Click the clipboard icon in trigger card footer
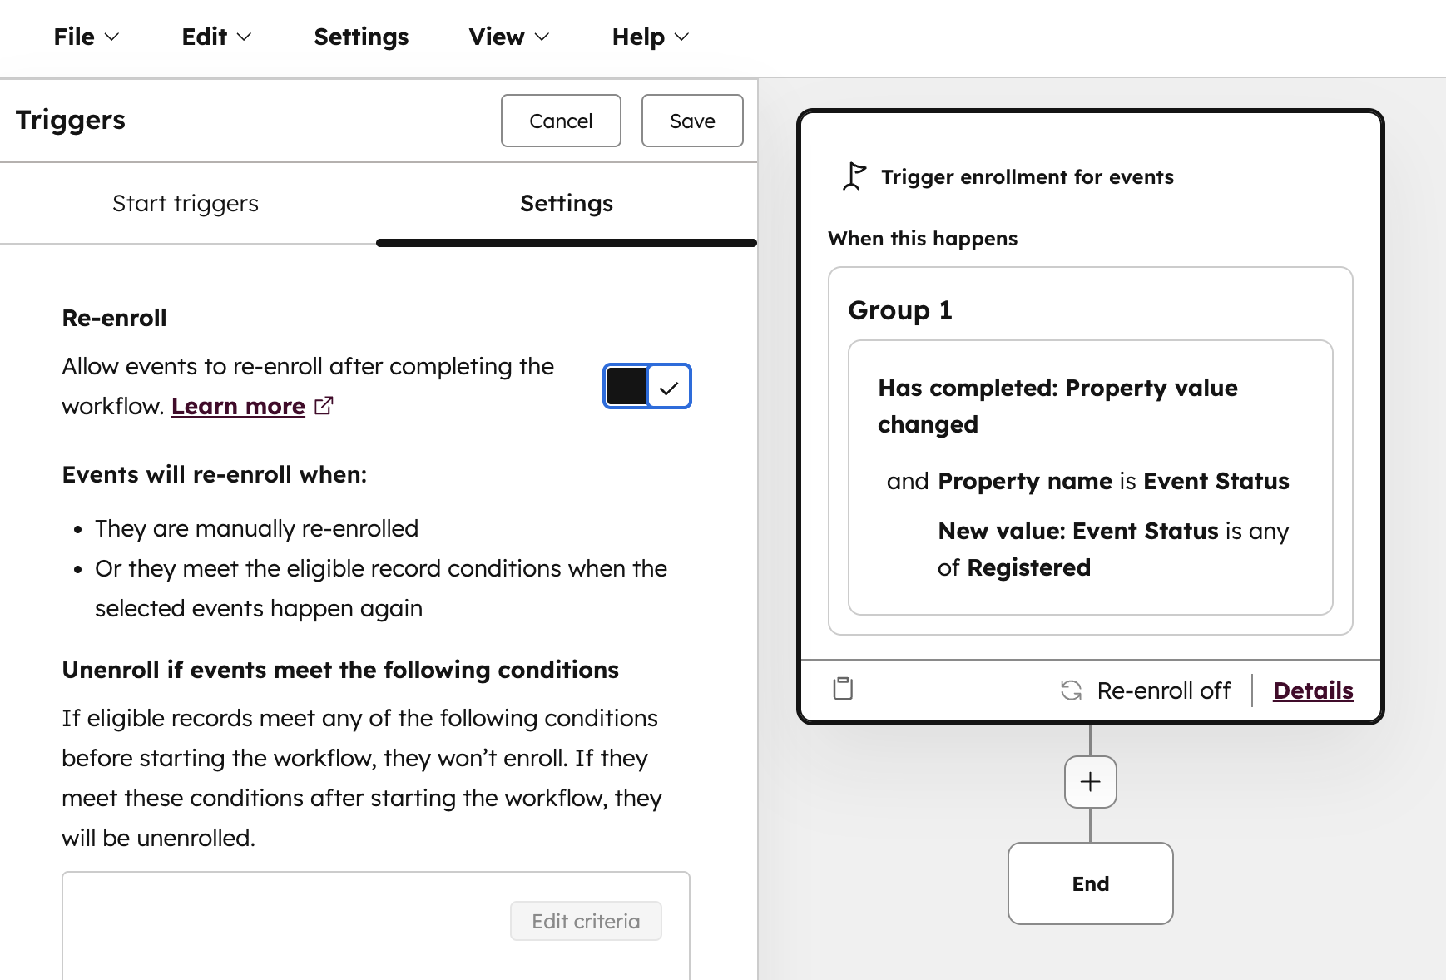This screenshot has width=1446, height=980. pos(843,688)
